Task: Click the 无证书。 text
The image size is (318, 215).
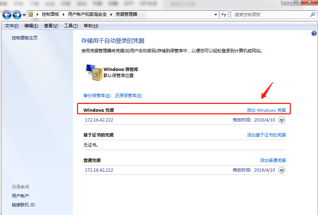Action: coord(91,145)
